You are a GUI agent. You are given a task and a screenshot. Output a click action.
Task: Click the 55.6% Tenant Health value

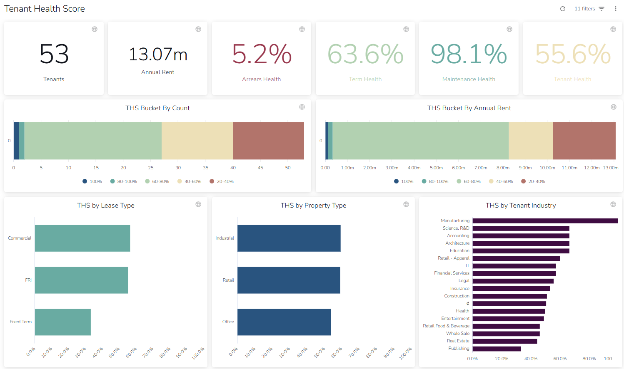coord(573,54)
